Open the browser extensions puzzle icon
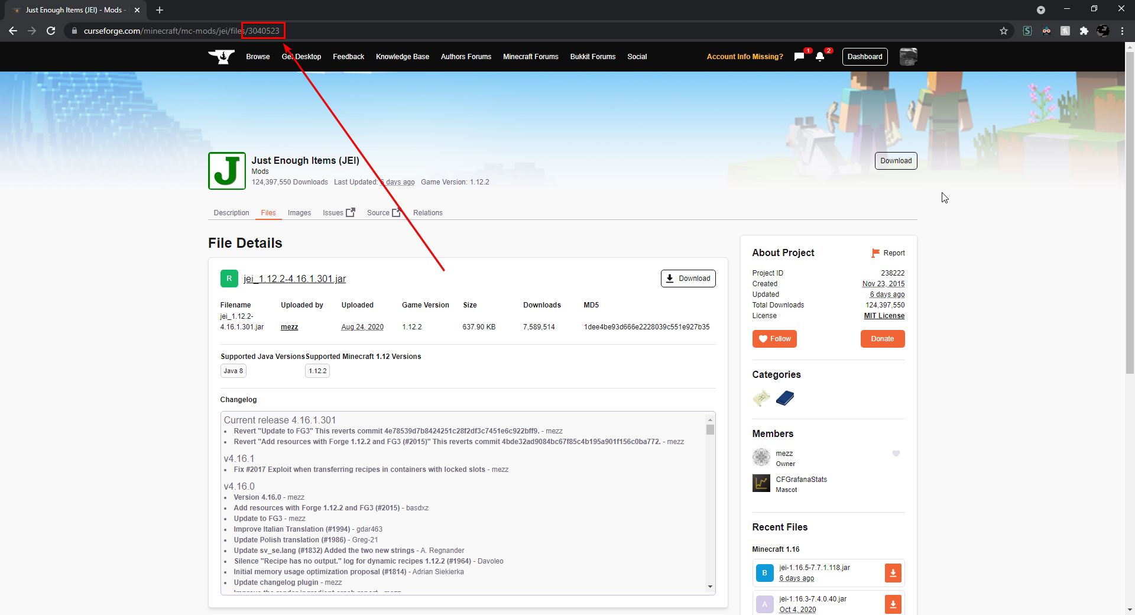 point(1084,31)
